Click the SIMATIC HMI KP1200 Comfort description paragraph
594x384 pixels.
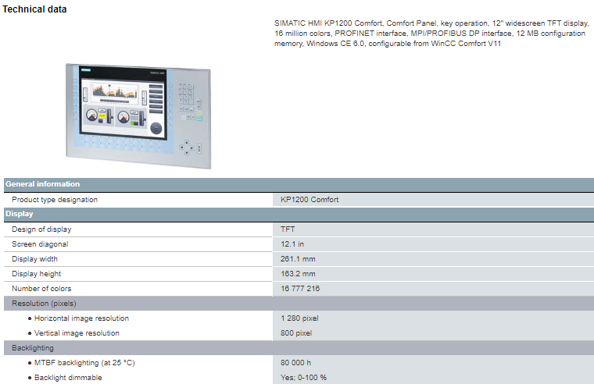tap(431, 34)
